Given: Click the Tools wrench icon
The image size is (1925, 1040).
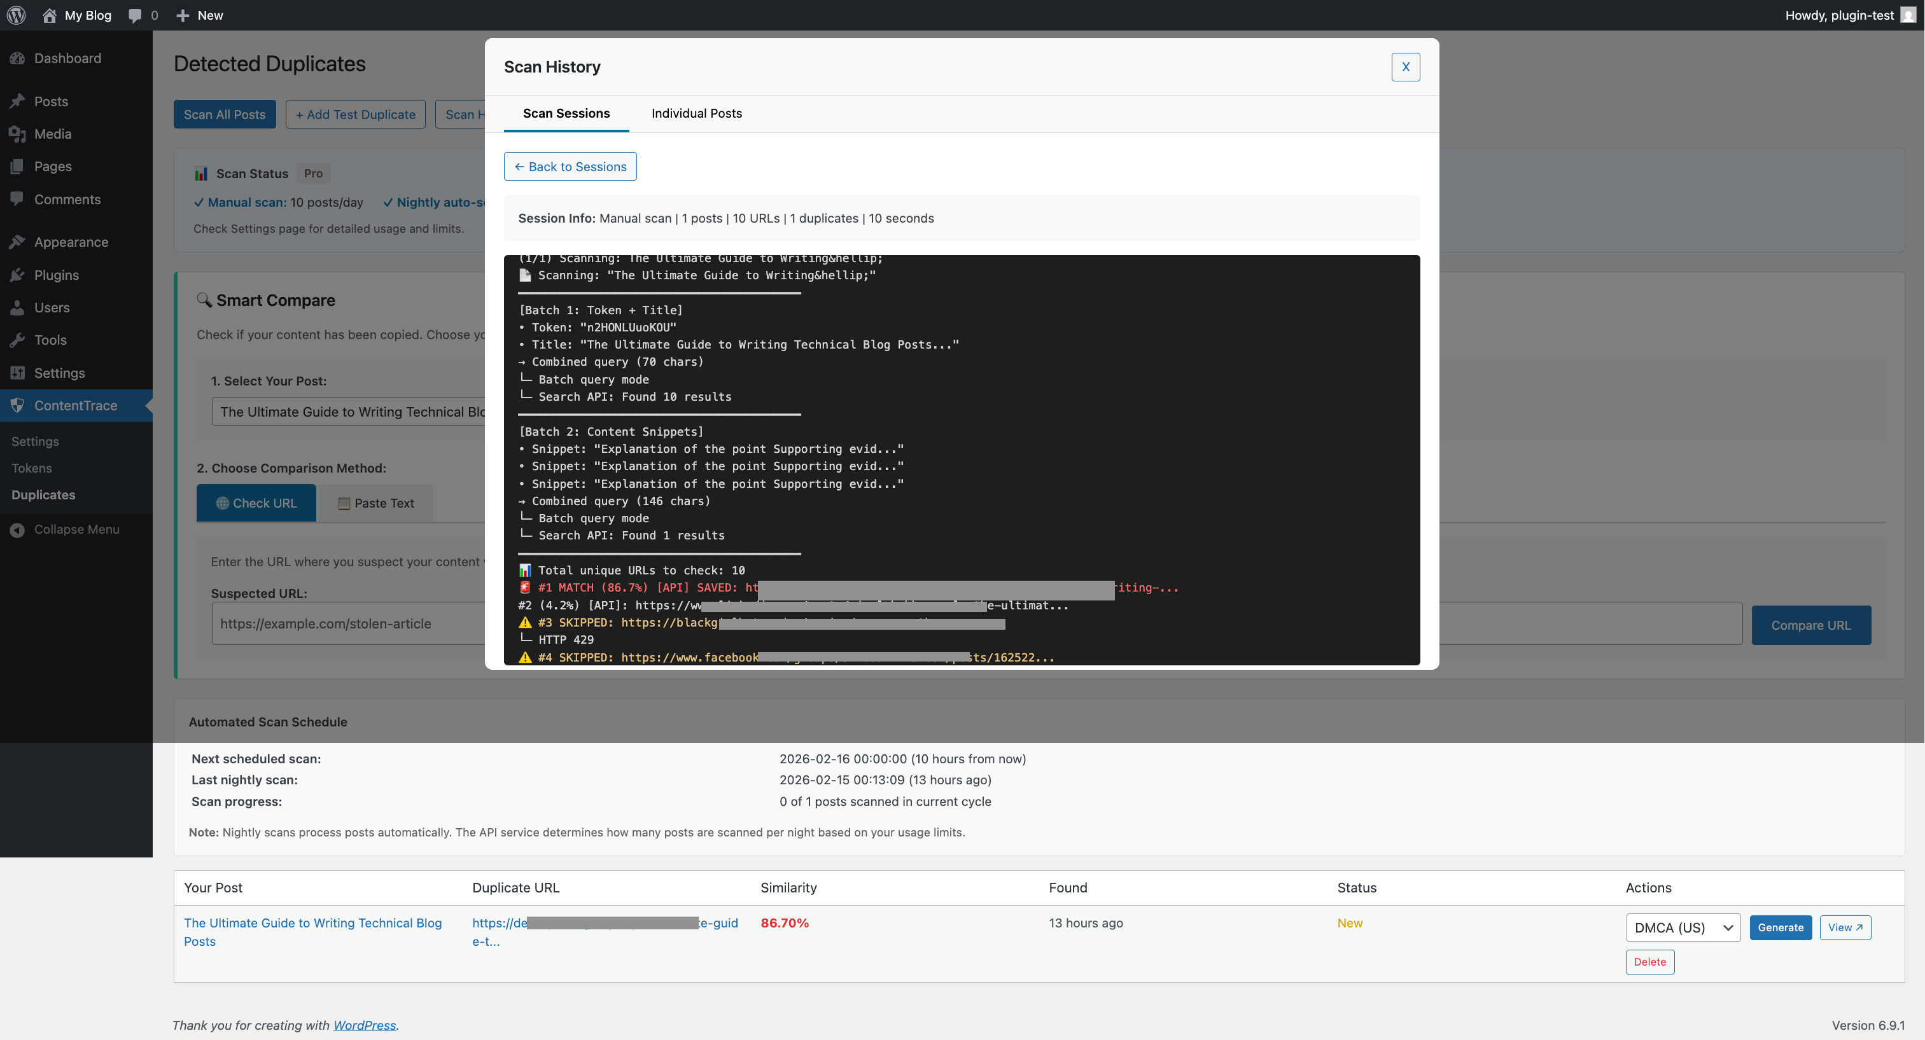Looking at the screenshot, I should pyautogui.click(x=18, y=340).
